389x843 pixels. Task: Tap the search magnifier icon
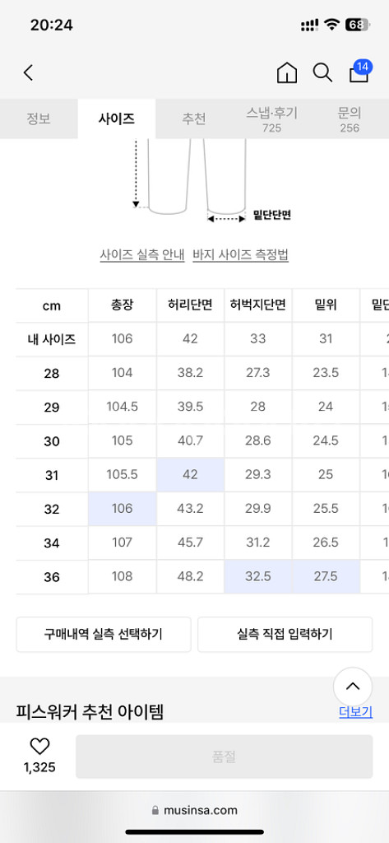tap(323, 72)
